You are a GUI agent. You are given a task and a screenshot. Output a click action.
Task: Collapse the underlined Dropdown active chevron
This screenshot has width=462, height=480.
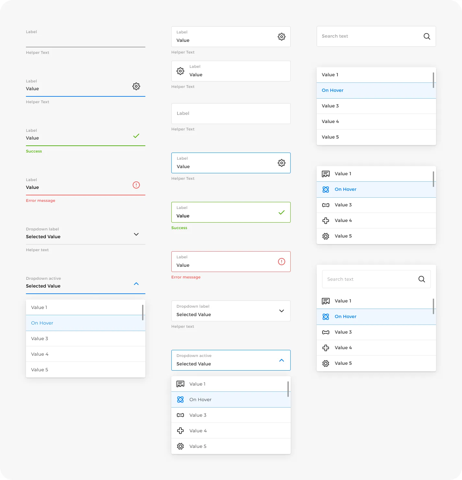[x=136, y=284]
